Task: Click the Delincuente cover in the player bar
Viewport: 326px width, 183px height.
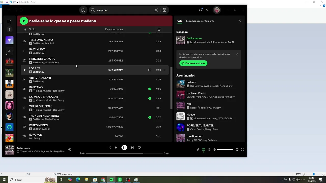Action: pos(9,150)
